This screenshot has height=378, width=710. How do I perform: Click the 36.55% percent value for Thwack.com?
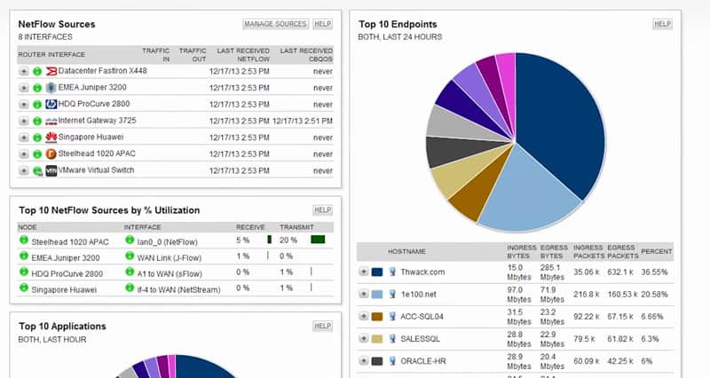click(654, 272)
